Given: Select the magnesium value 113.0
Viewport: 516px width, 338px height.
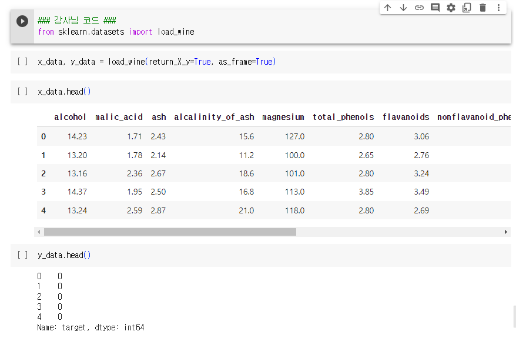Looking at the screenshot, I should (294, 192).
